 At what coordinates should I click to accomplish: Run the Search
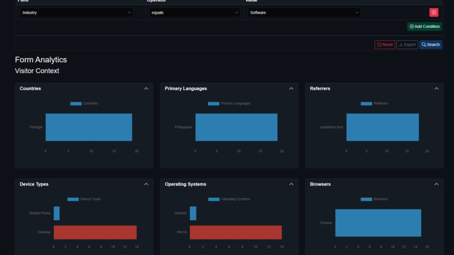(431, 45)
